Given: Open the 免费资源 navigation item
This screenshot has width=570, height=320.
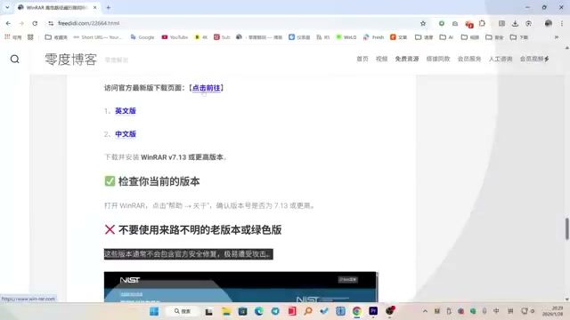Looking at the screenshot, I should click(x=407, y=59).
